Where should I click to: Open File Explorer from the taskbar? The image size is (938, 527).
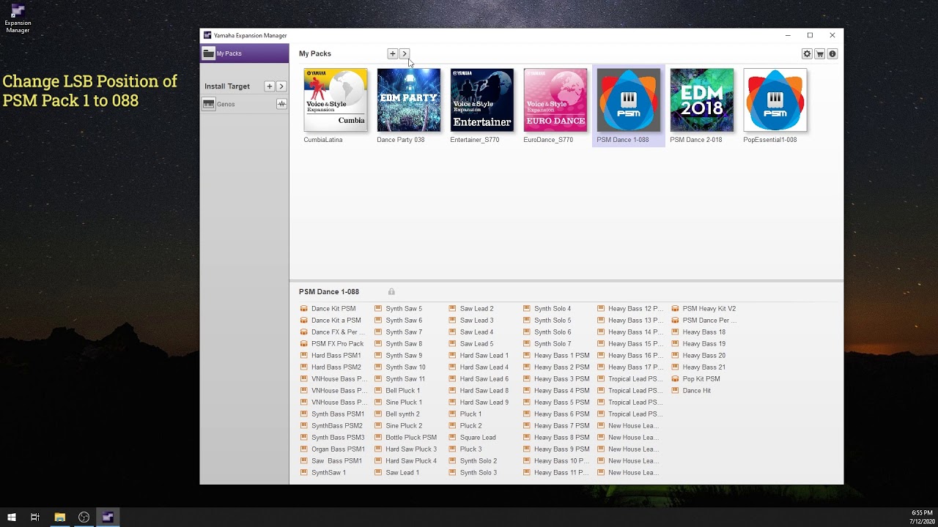[59, 517]
